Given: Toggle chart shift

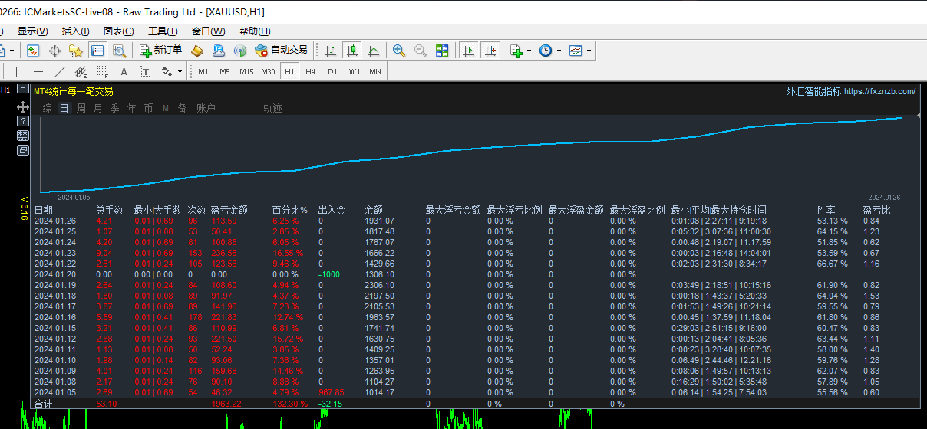Looking at the screenshot, I should [490, 51].
